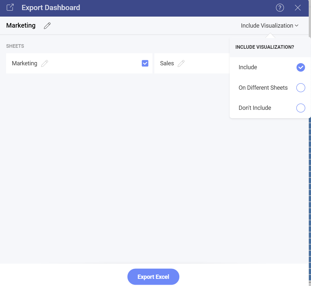Image resolution: width=311 pixels, height=286 pixels.
Task: Choose the On Different Sheets radio option
Action: pos(301,88)
